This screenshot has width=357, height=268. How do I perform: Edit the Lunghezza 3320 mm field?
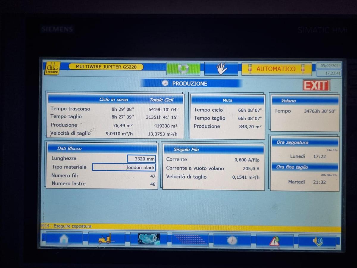coord(141,159)
